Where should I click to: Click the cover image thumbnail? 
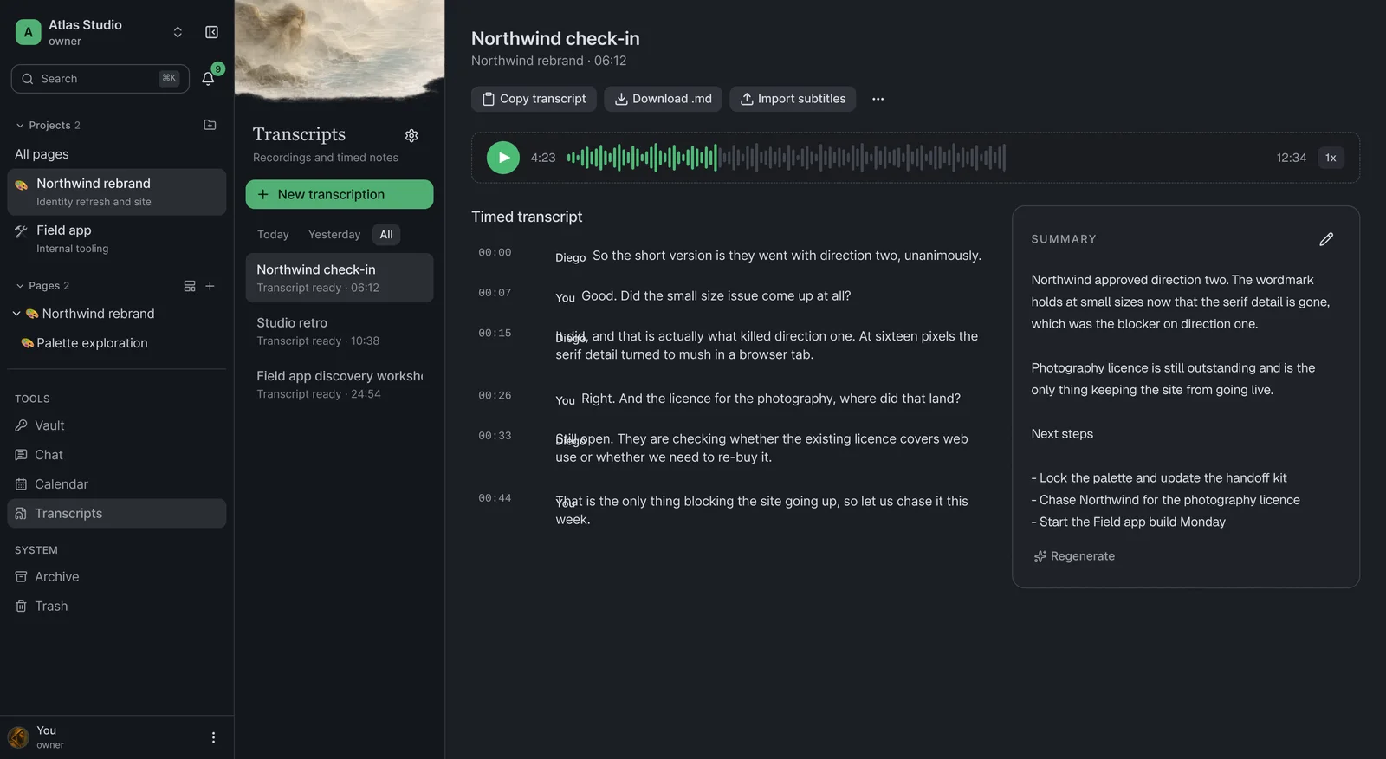click(x=340, y=50)
